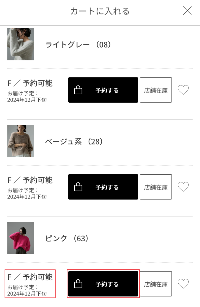
Task: Favorite the pink sweater with heart
Action: coord(183,284)
